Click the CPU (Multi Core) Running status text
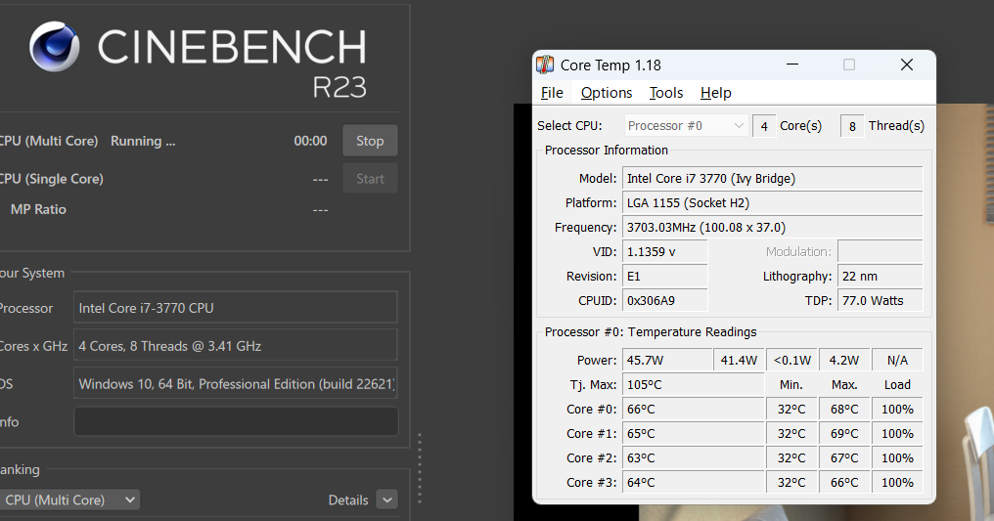This screenshot has height=521, width=994. point(143,141)
